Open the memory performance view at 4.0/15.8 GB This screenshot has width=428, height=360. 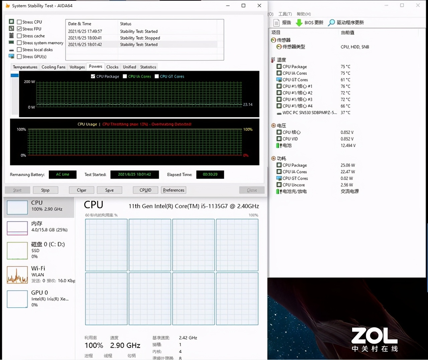pyautogui.click(x=39, y=228)
